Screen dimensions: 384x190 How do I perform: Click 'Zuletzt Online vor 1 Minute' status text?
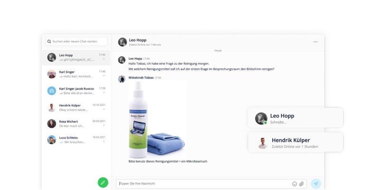click(x=145, y=45)
